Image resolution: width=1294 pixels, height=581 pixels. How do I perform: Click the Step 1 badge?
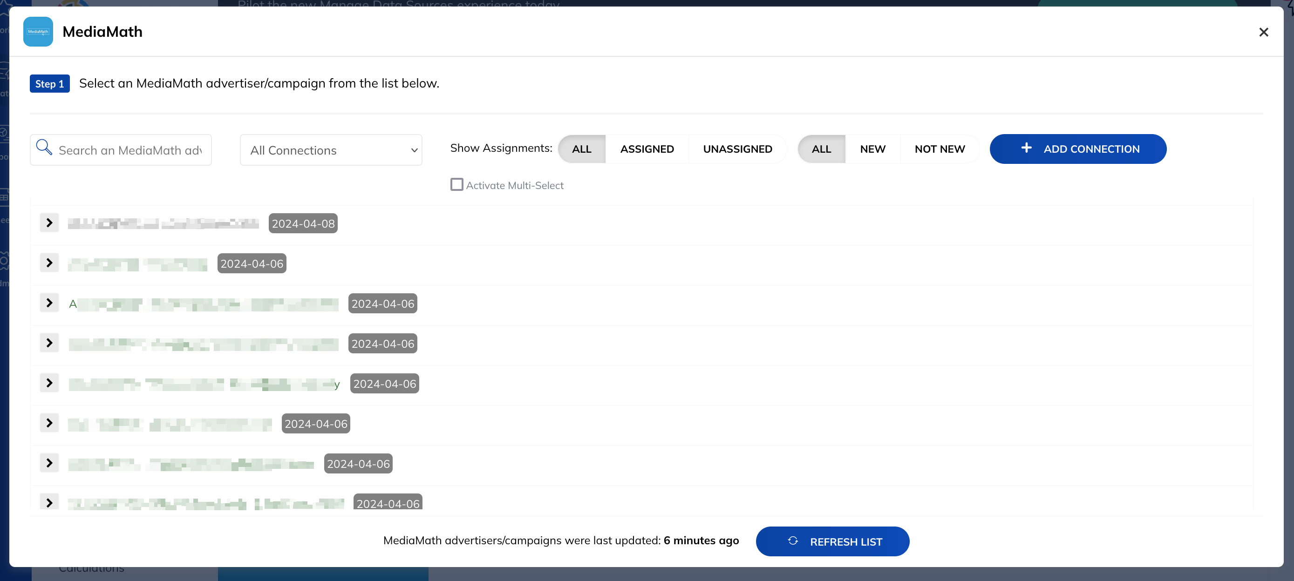coord(49,83)
